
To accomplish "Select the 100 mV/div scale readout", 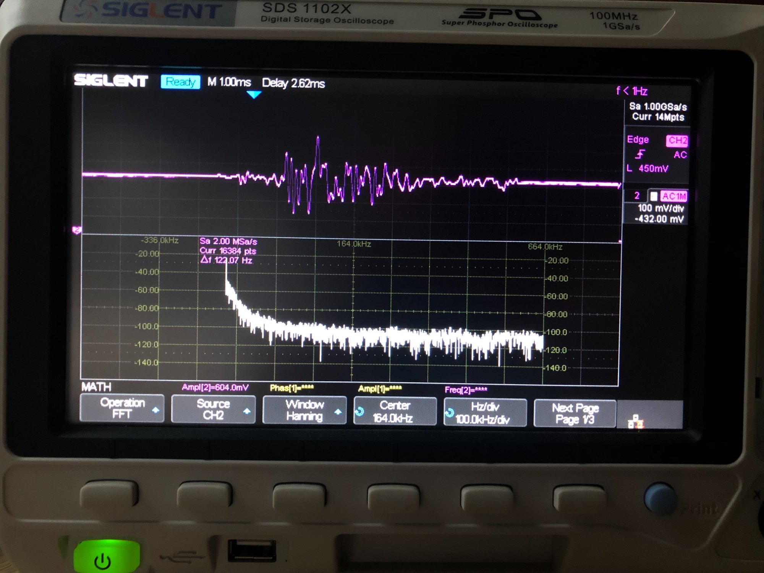I will pos(660,208).
